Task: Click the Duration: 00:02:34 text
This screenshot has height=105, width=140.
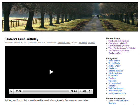Action: click(x=37, y=43)
